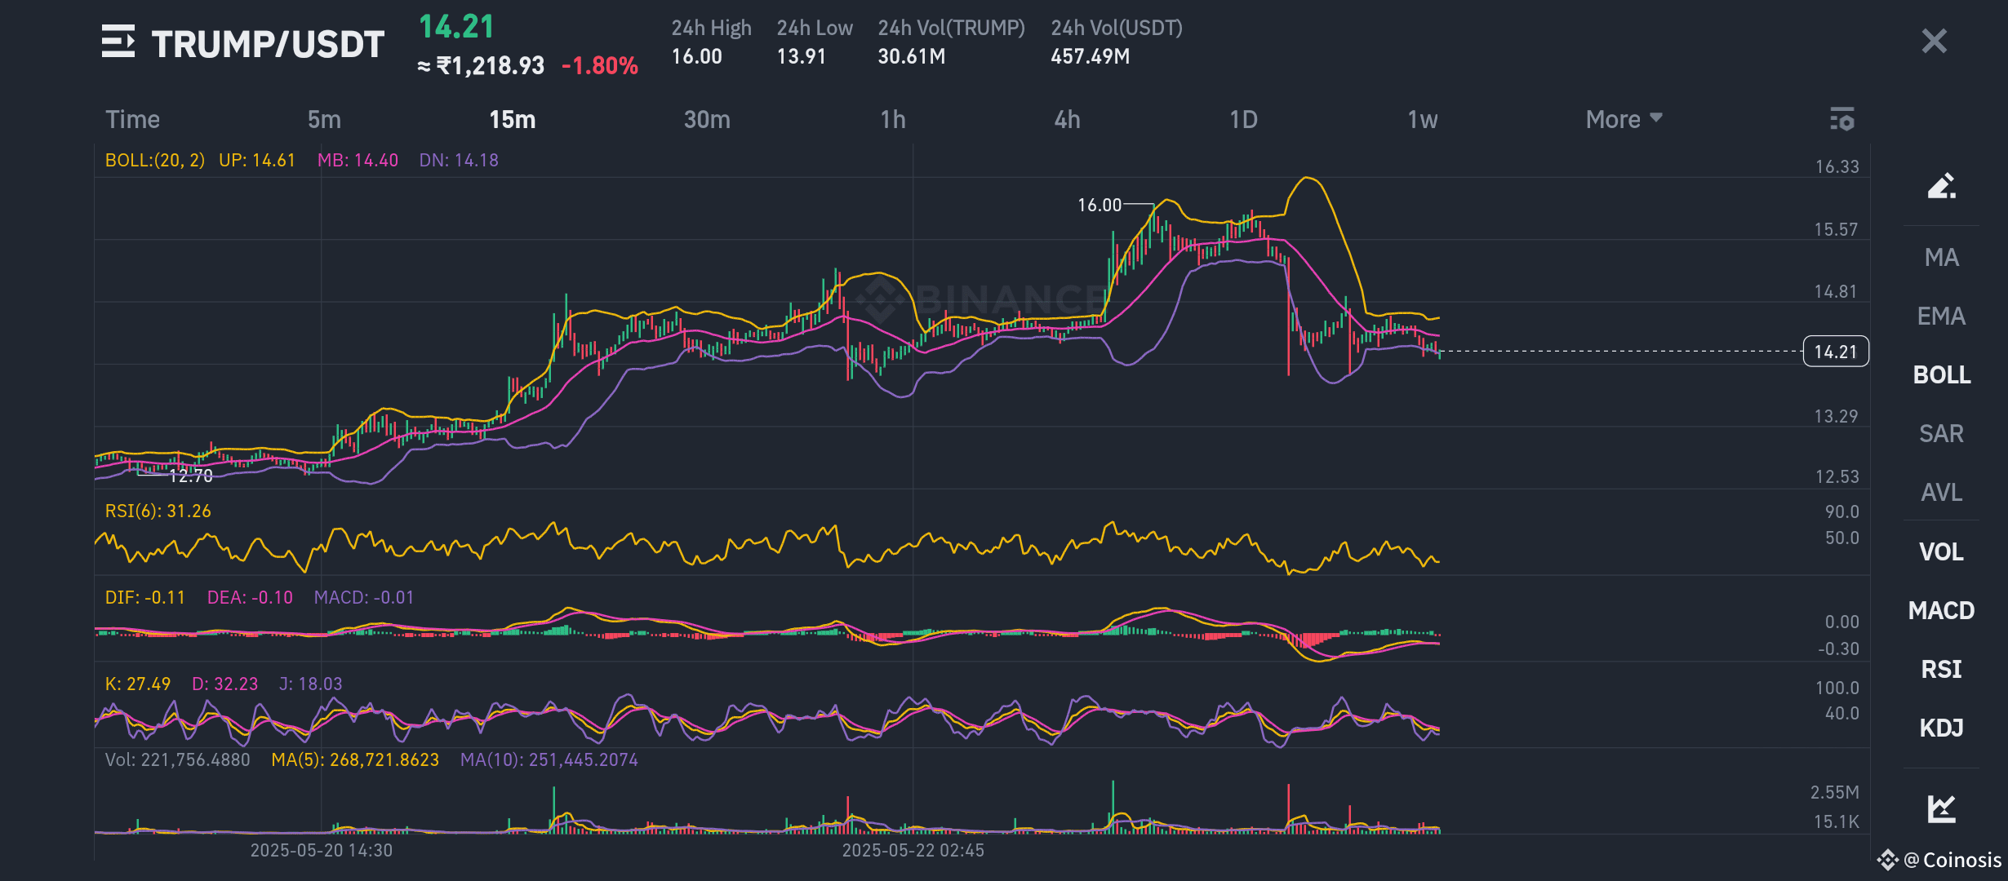
Task: Toggle the VOL sub-indicator
Action: point(1942,551)
